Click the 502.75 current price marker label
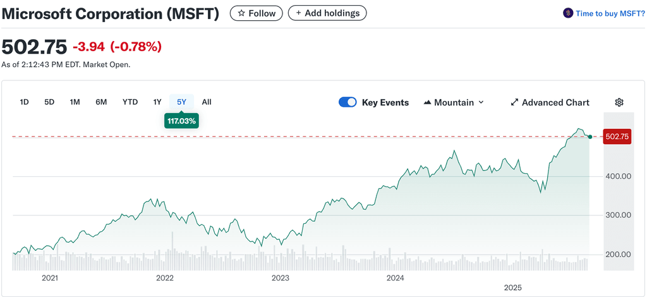 tap(617, 136)
